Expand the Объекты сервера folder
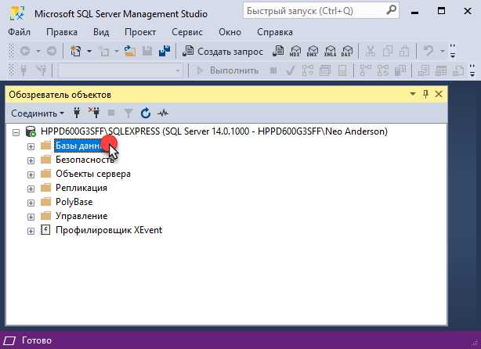 pyautogui.click(x=31, y=174)
